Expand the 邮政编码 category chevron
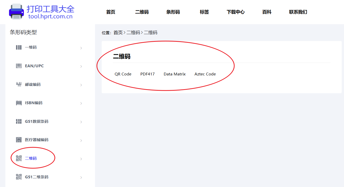344x187 pixels. 81,85
